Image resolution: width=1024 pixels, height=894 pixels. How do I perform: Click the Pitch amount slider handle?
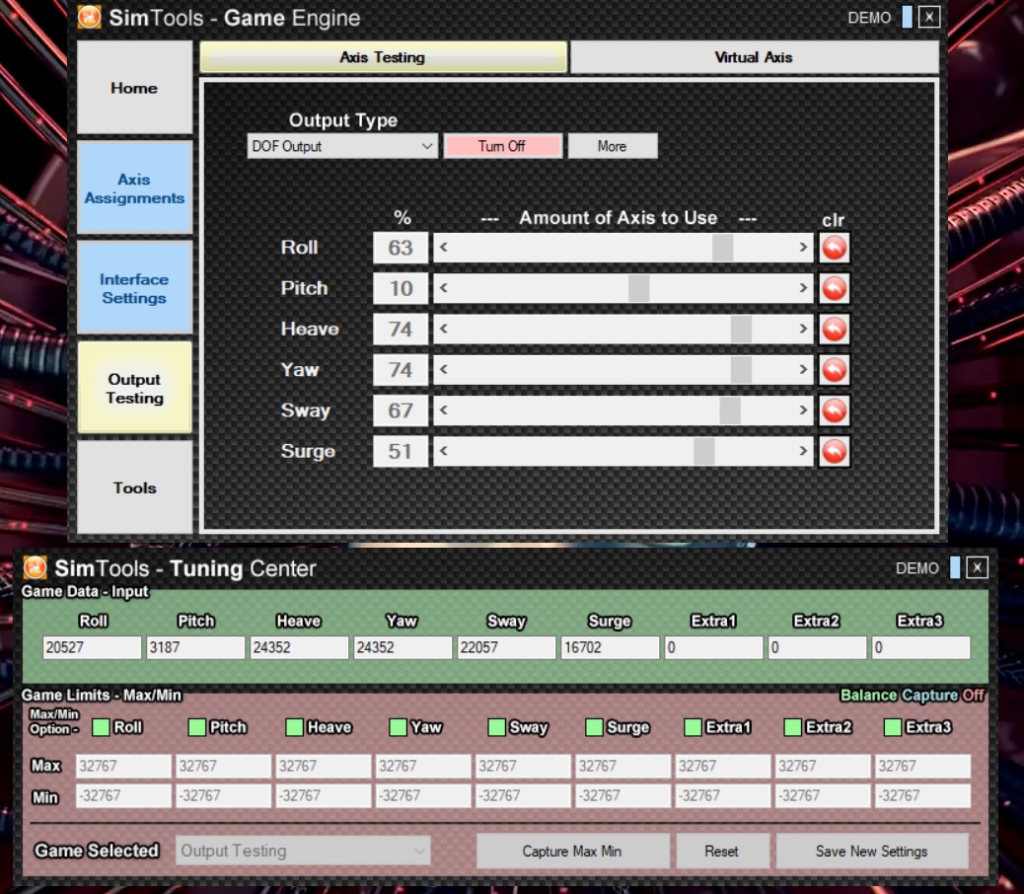(x=638, y=288)
